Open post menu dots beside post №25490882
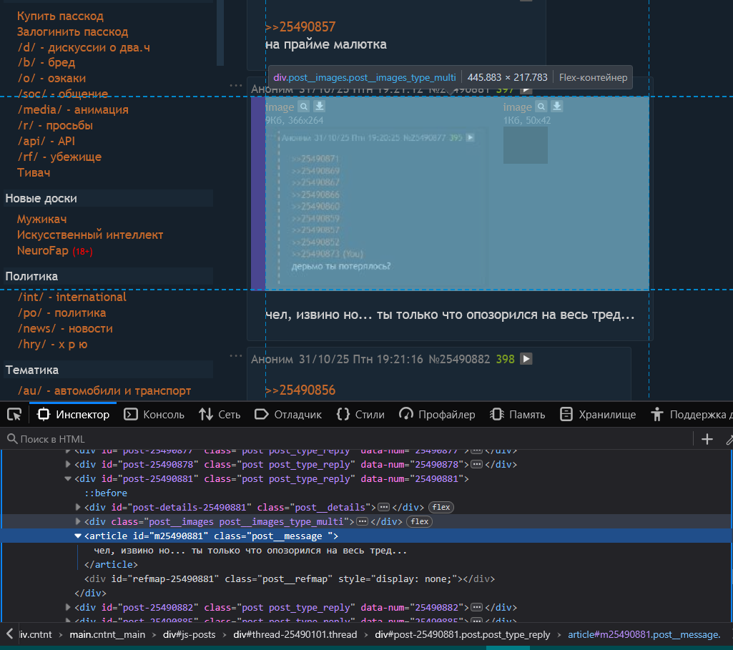Image resolution: width=733 pixels, height=650 pixels. 236,355
